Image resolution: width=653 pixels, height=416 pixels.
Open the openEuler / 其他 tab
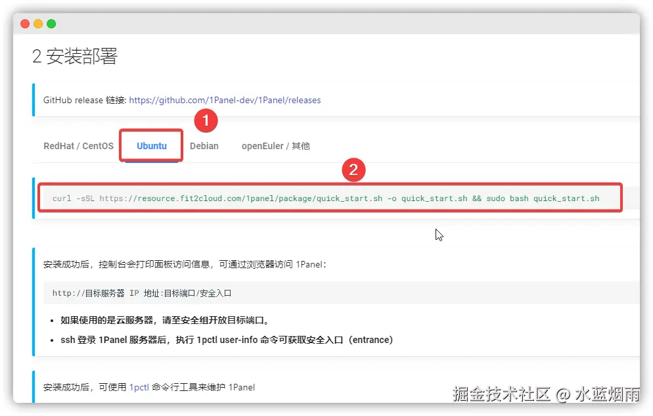[276, 146]
